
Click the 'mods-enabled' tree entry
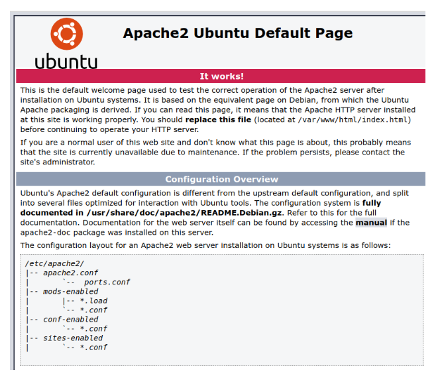70,291
